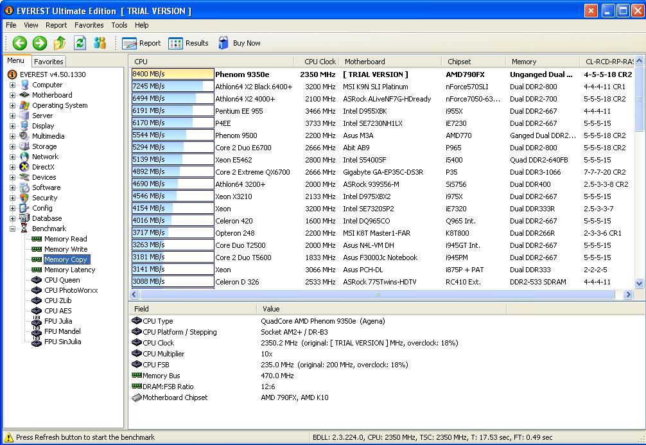The width and height of the screenshot is (646, 445).
Task: Select the Software icon in the tree
Action: point(24,188)
